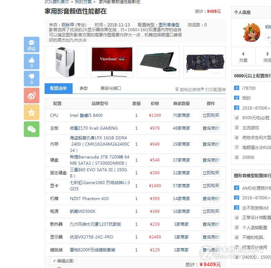Open ranking item 我的

click(x=246, y=98)
